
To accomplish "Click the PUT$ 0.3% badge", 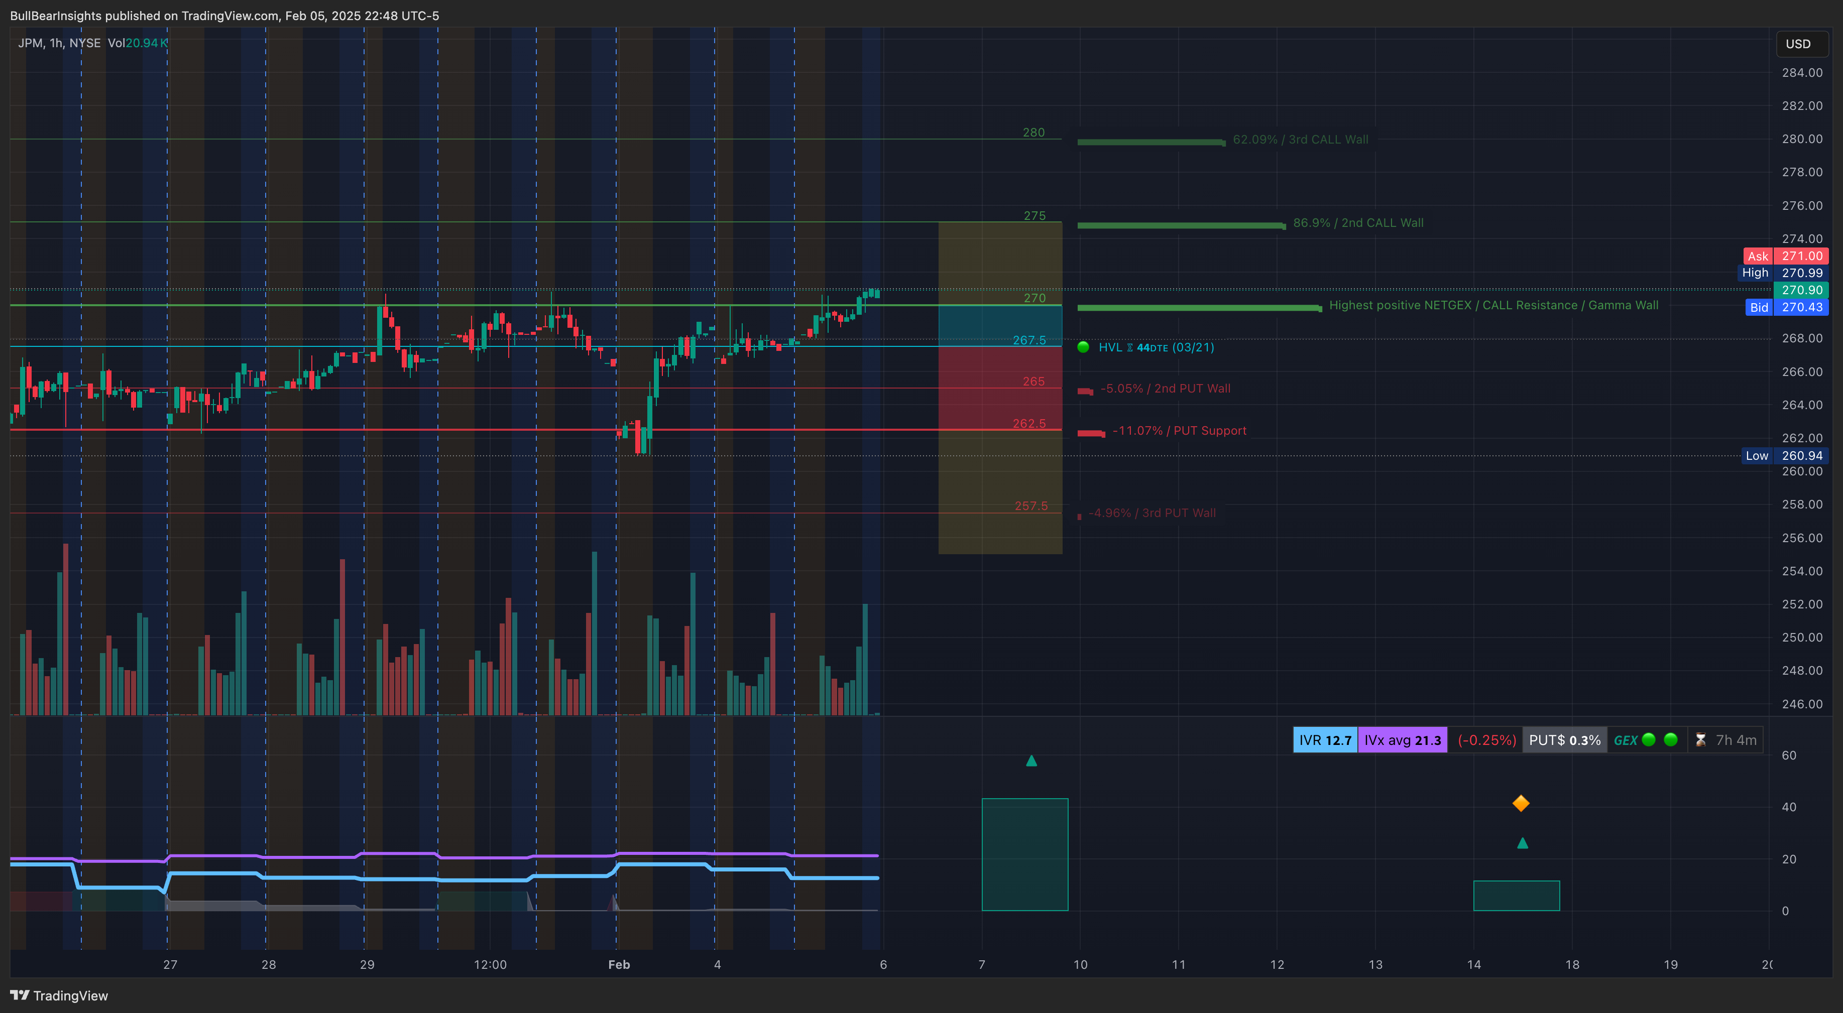I will (1565, 740).
